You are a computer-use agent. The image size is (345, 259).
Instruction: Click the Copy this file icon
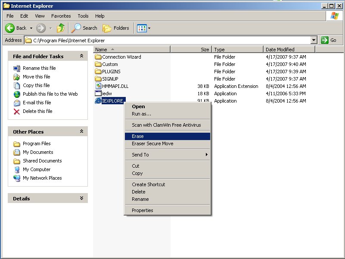(17, 86)
